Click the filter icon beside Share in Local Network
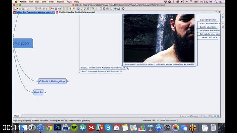 (x=201, y=116)
